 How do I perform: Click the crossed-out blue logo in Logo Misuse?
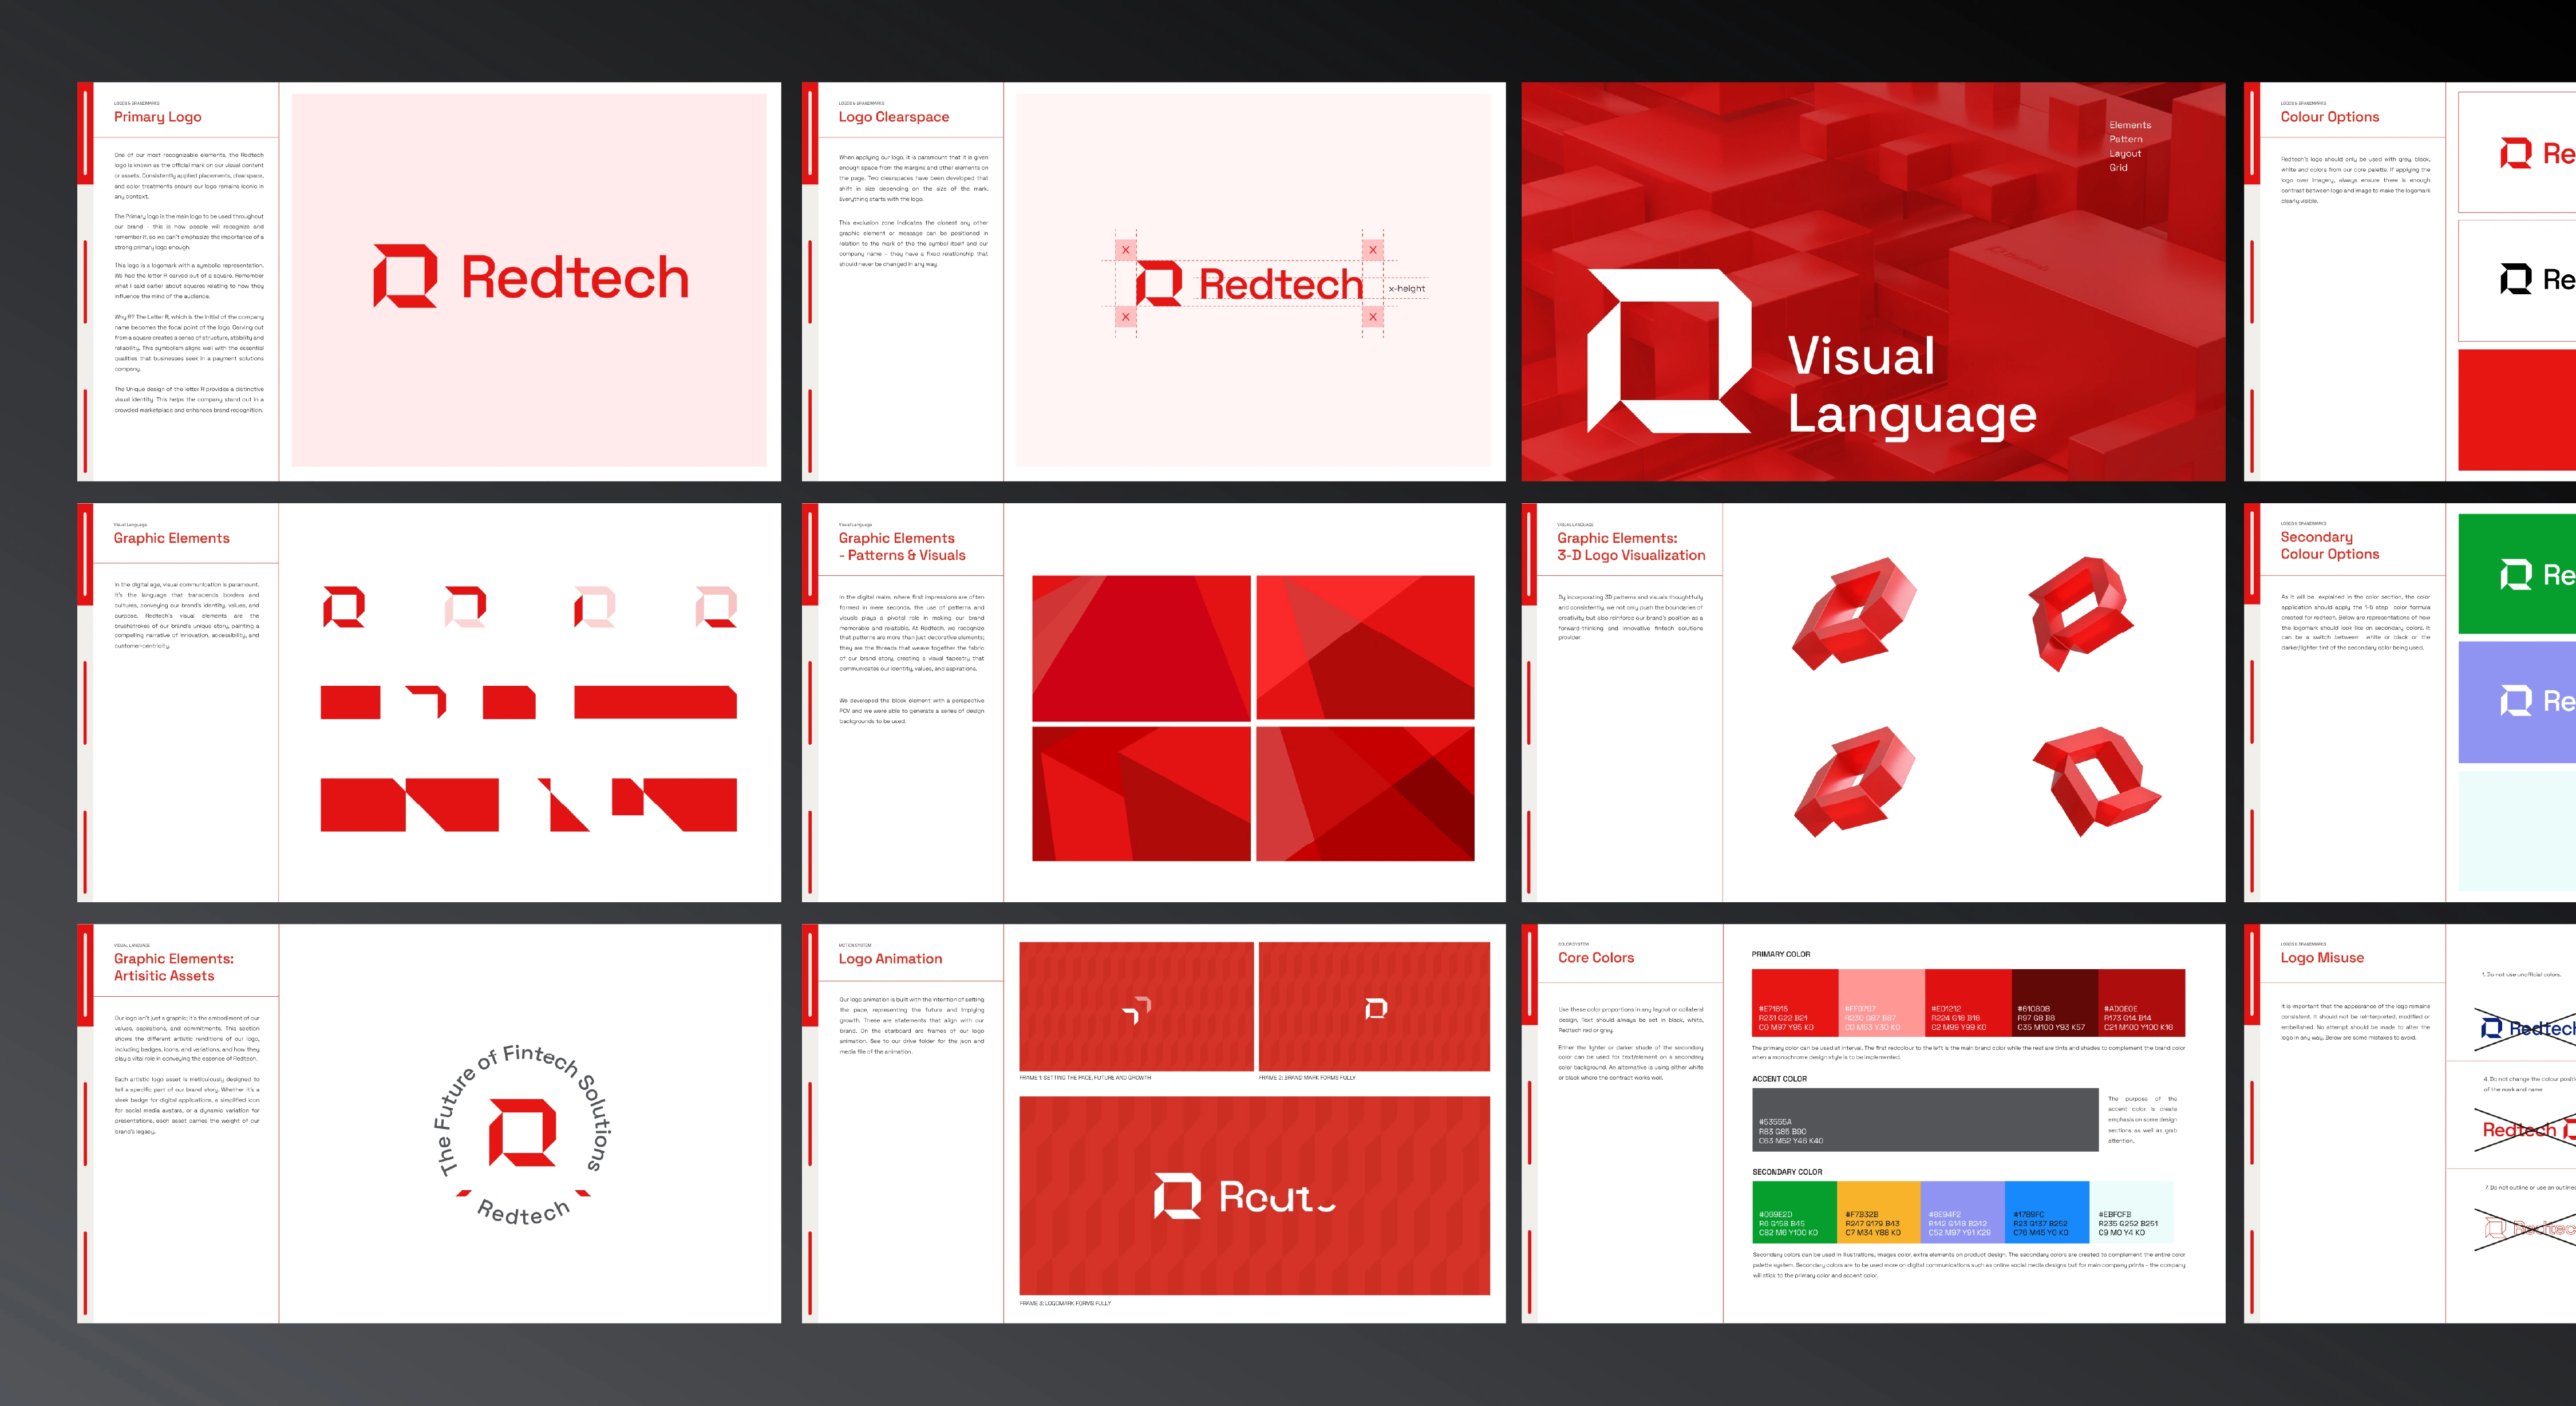click(x=2526, y=1029)
